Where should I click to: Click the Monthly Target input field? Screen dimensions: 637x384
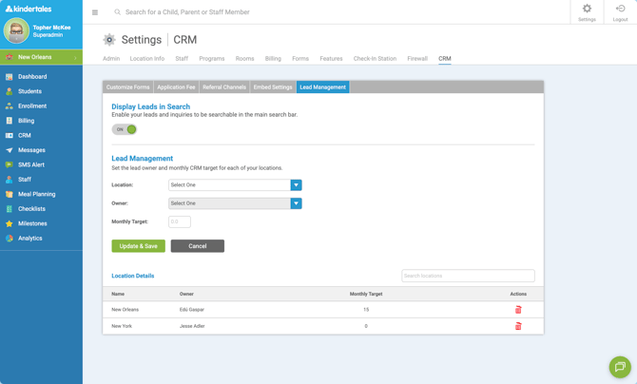click(x=180, y=221)
